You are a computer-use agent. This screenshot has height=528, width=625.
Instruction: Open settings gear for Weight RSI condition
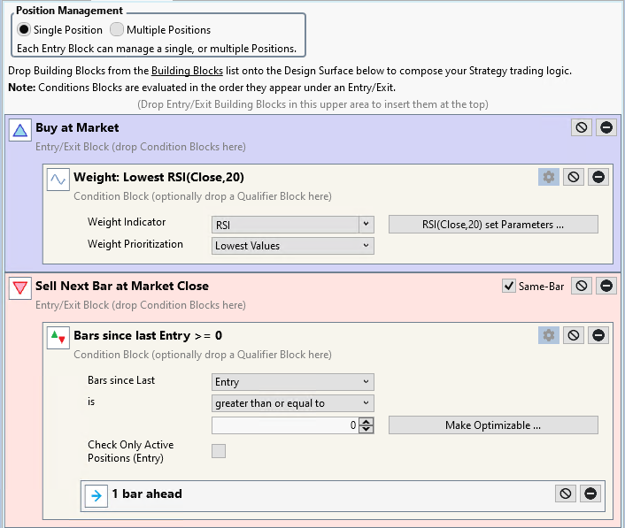pos(549,177)
